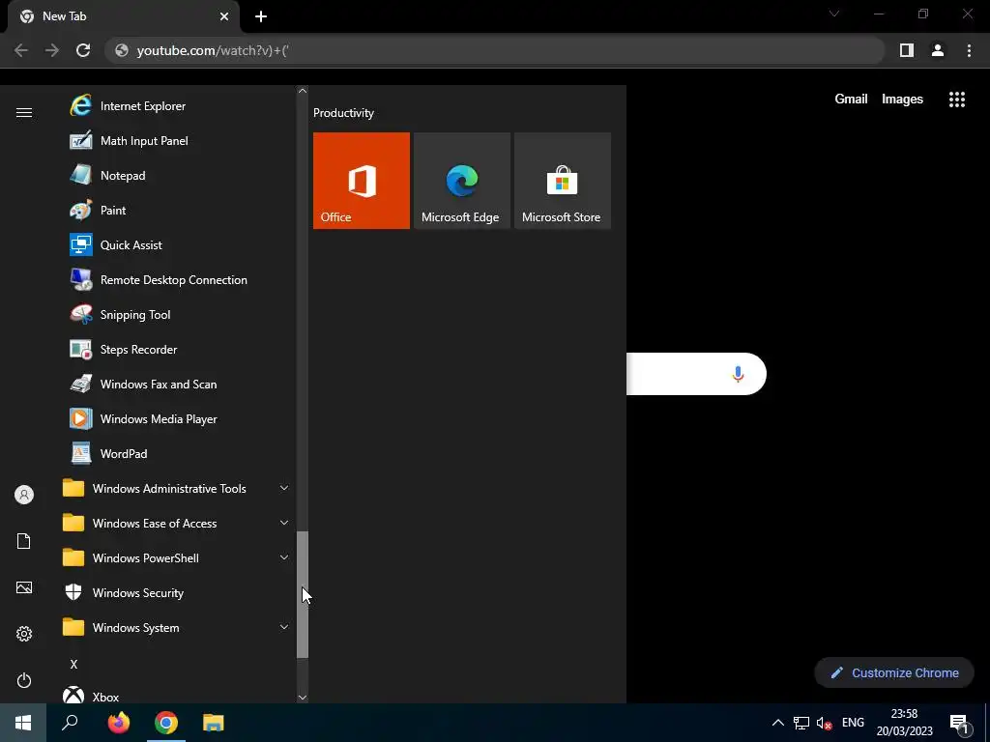The image size is (990, 742).
Task: Open the user account icon in Start
Action: coord(24,495)
